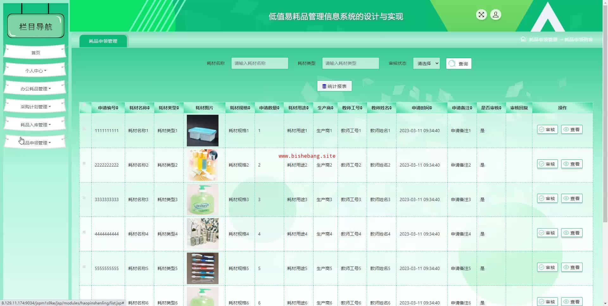Click 审核 for application 4444444444
The width and height of the screenshot is (608, 306).
[x=548, y=233]
